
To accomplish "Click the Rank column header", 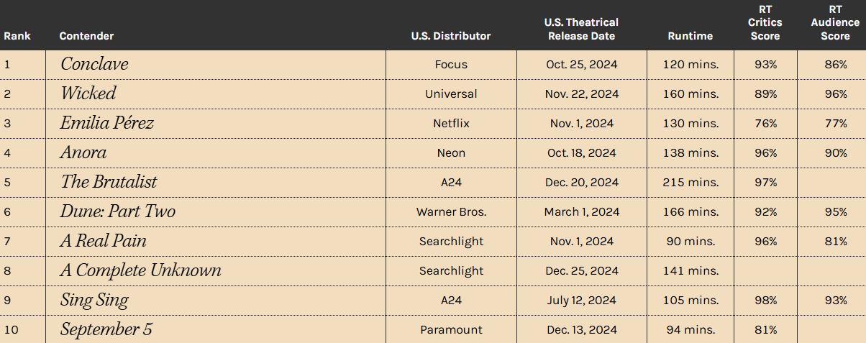I will [x=17, y=36].
